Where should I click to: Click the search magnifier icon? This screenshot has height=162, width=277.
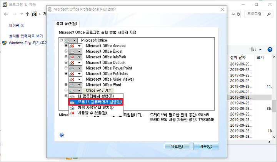269,14
